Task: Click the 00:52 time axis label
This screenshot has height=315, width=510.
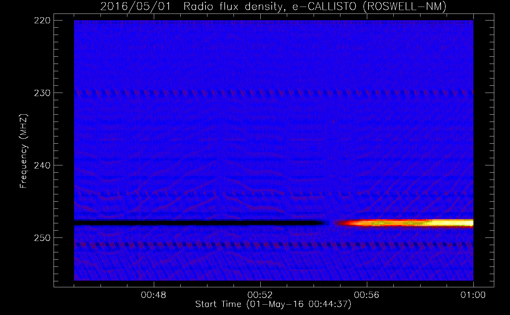Action: [260, 295]
